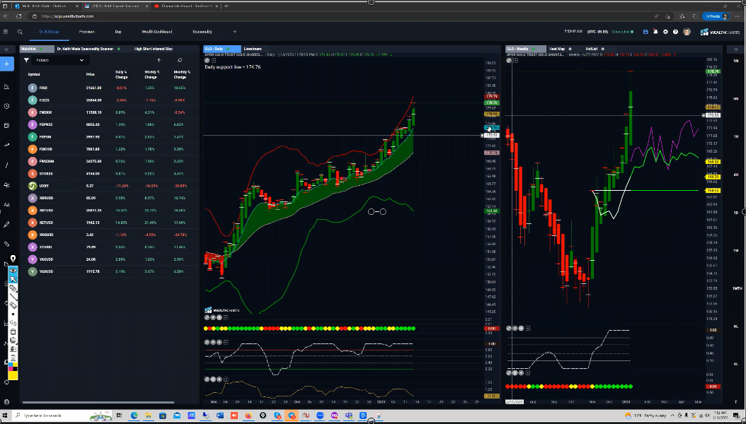
Task: Select the XETUSD row in watchlist
Action: (110, 223)
